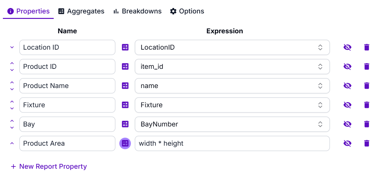Toggle expression mode for Product Area
Image resolution: width=383 pixels, height=178 pixels.
pos(125,143)
